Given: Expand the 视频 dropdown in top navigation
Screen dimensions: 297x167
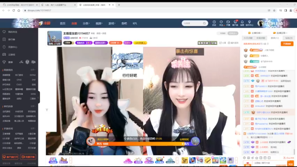Looking at the screenshot, I should (99, 23).
